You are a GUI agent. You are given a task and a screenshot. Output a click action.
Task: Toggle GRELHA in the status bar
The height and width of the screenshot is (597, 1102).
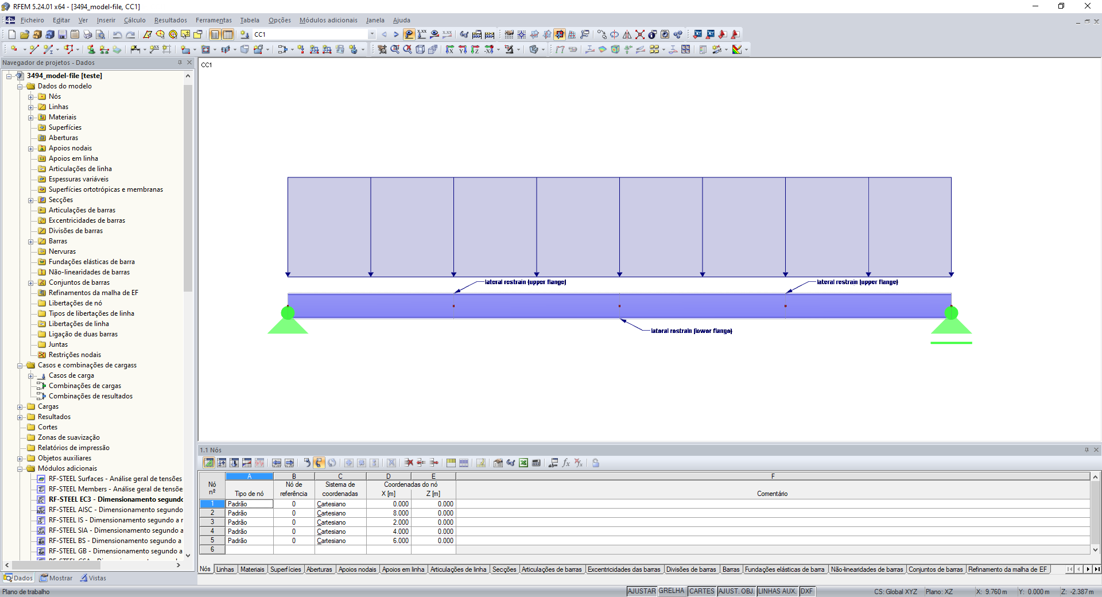pos(672,591)
